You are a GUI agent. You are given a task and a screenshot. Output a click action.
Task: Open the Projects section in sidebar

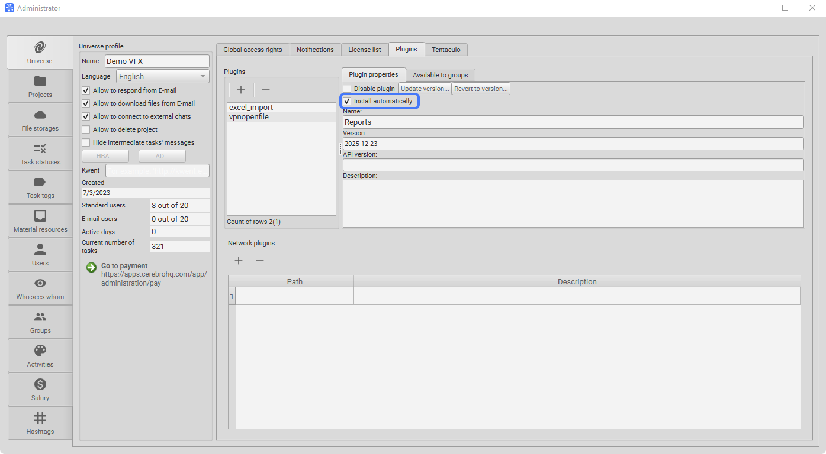pos(40,86)
